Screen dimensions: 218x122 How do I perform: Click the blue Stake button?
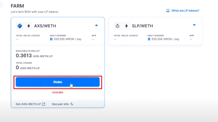[58, 82]
